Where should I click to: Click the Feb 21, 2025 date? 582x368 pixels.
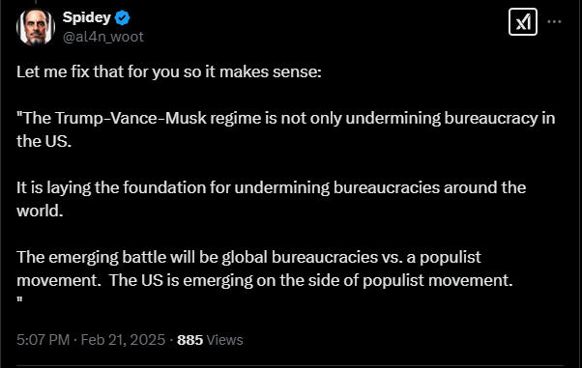click(123, 340)
